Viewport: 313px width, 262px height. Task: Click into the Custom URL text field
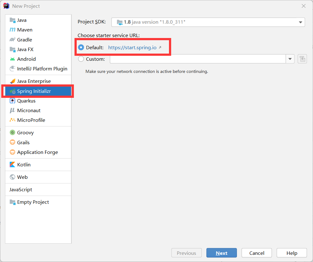point(198,59)
